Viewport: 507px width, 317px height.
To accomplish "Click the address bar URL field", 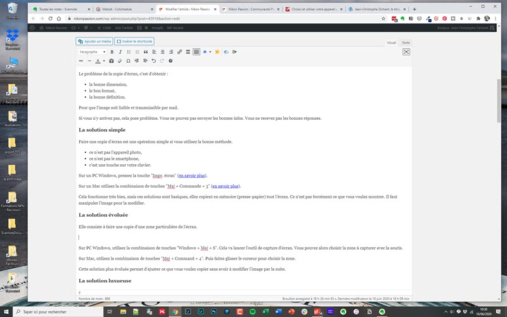I will point(223,18).
